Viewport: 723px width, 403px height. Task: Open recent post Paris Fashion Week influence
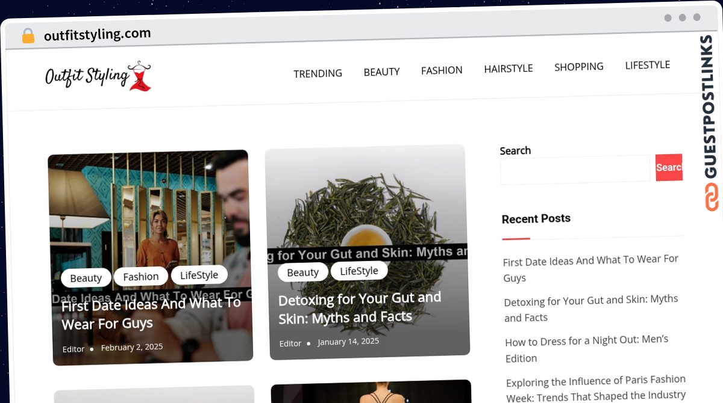click(596, 388)
